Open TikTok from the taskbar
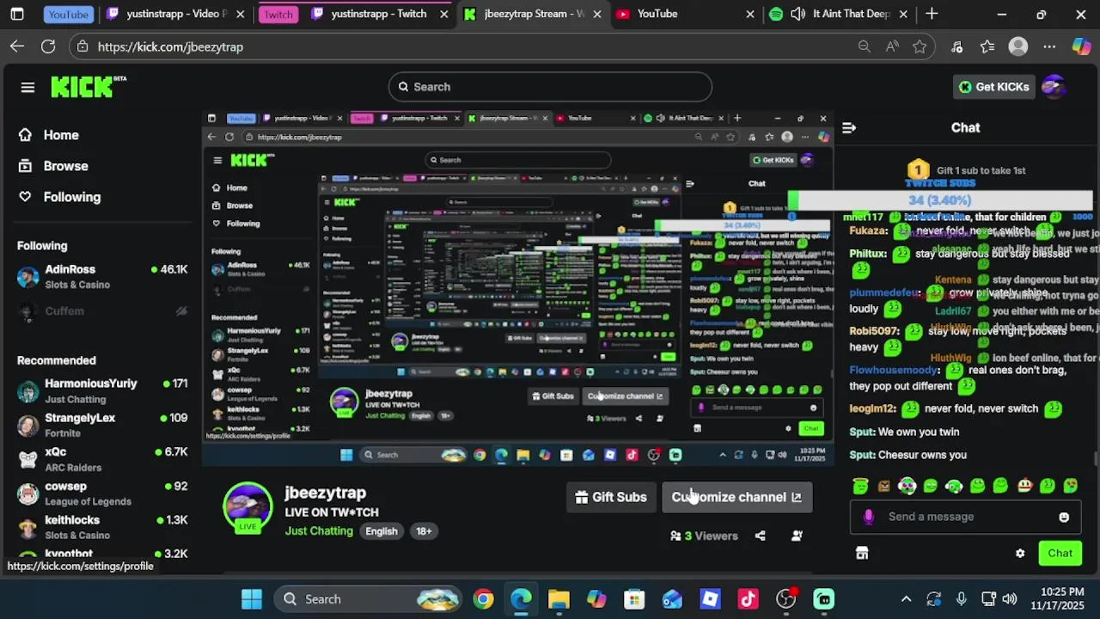Image resolution: width=1100 pixels, height=619 pixels. click(748, 599)
